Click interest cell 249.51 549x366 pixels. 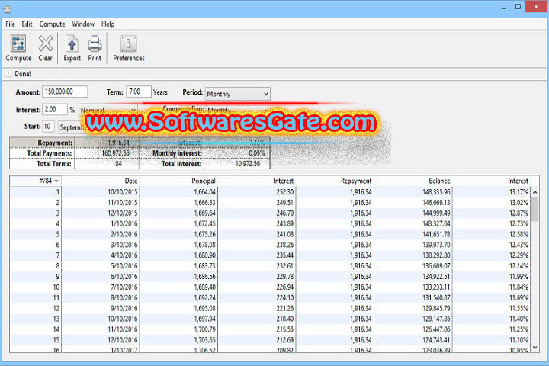pos(285,202)
